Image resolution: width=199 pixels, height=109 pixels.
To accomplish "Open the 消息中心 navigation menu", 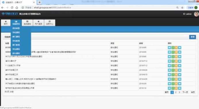I will coord(50,23).
